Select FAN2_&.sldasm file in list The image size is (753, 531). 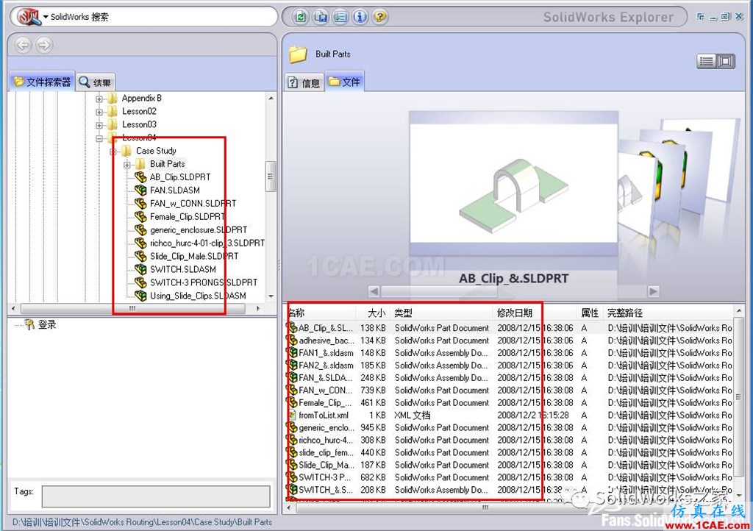[326, 366]
